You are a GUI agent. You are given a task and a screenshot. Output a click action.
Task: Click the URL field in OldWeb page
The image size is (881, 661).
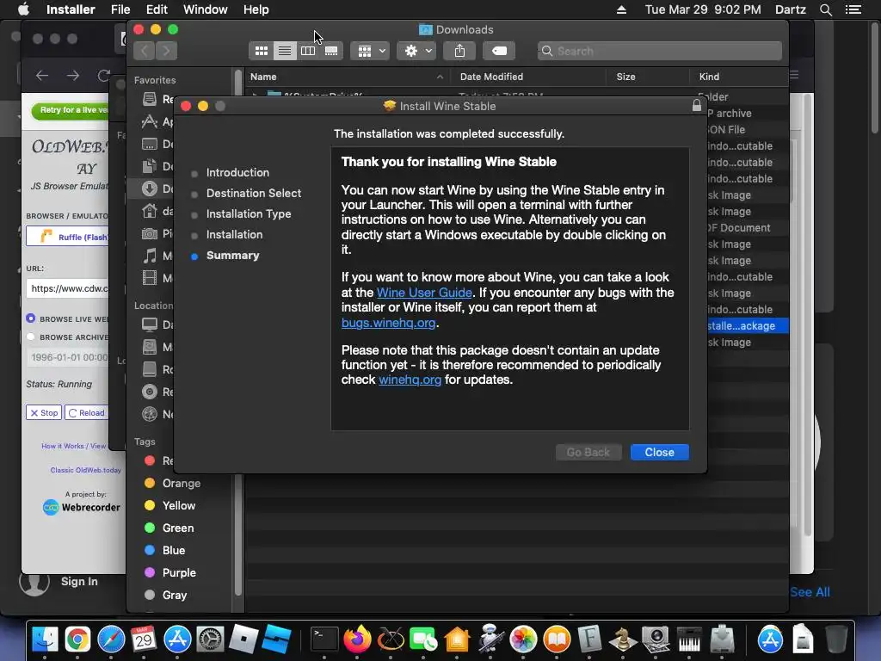click(67, 288)
